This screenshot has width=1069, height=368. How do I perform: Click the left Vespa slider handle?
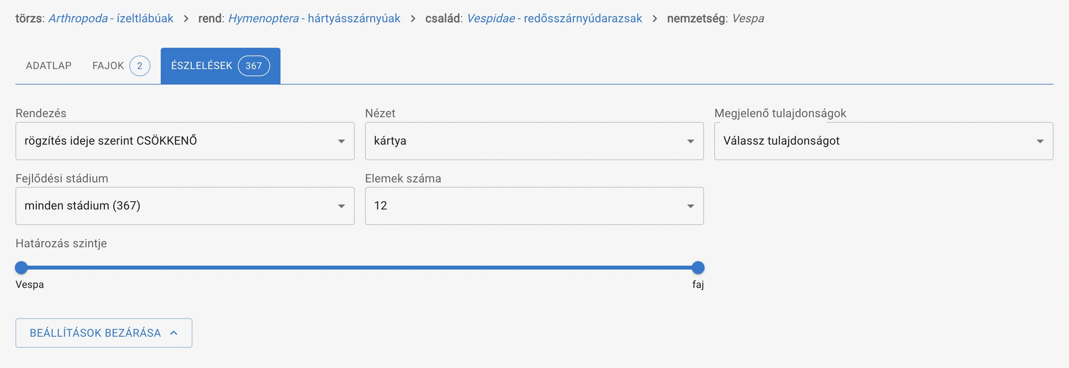(x=21, y=268)
